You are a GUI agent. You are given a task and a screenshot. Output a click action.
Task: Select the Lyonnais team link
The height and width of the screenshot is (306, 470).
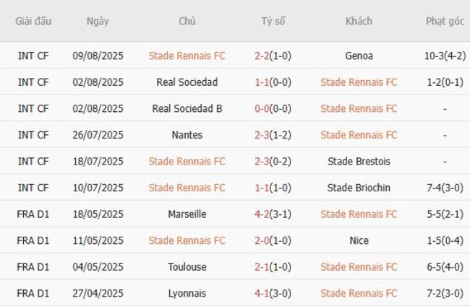(x=187, y=293)
